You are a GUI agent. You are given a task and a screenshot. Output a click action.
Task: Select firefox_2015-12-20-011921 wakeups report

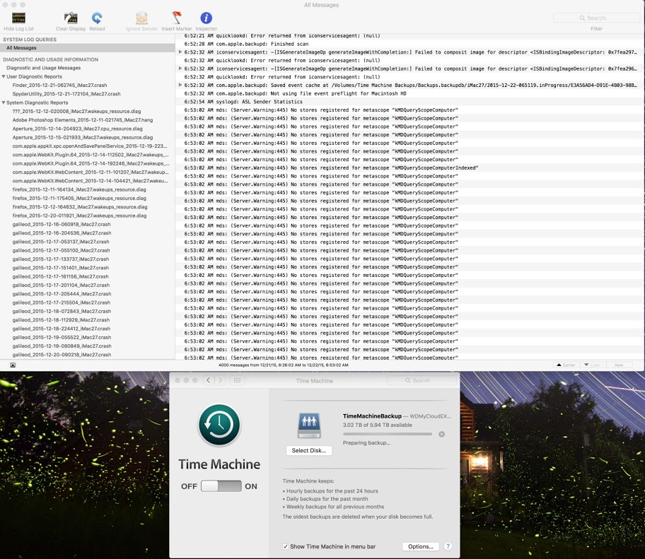pos(79,216)
